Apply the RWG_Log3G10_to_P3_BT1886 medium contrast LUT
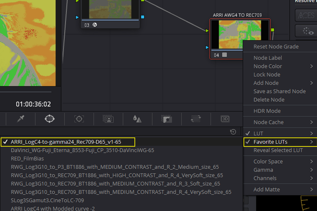 pyautogui.click(x=115, y=167)
